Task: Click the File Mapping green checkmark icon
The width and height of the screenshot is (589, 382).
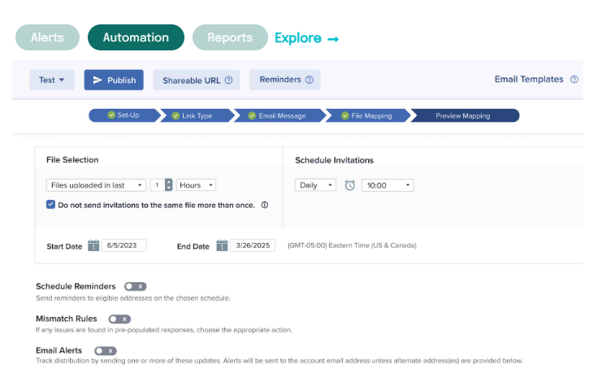Action: 344,115
